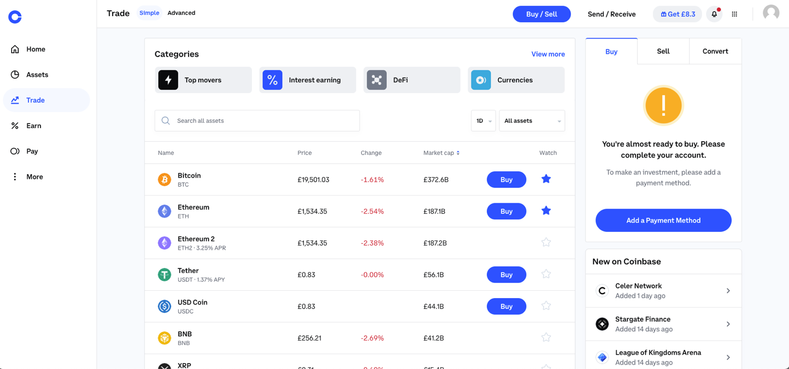Buy Bitcoin from the list
Viewport: 789px width, 369px height.
point(506,179)
